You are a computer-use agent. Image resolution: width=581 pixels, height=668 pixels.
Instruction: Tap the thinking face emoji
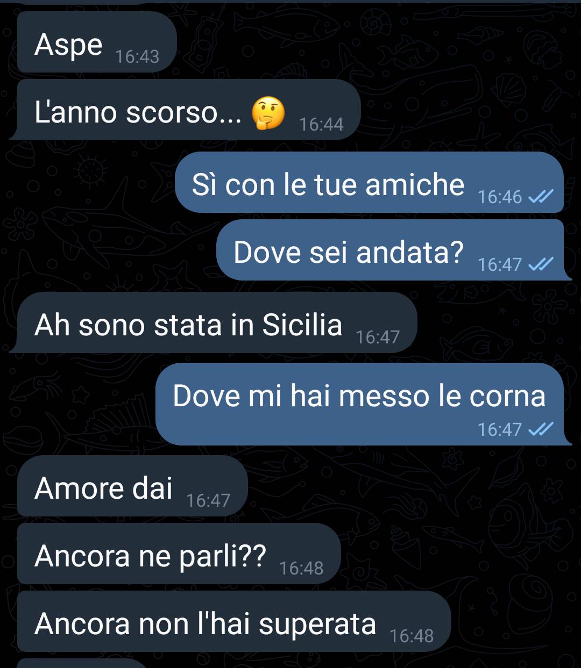(268, 113)
